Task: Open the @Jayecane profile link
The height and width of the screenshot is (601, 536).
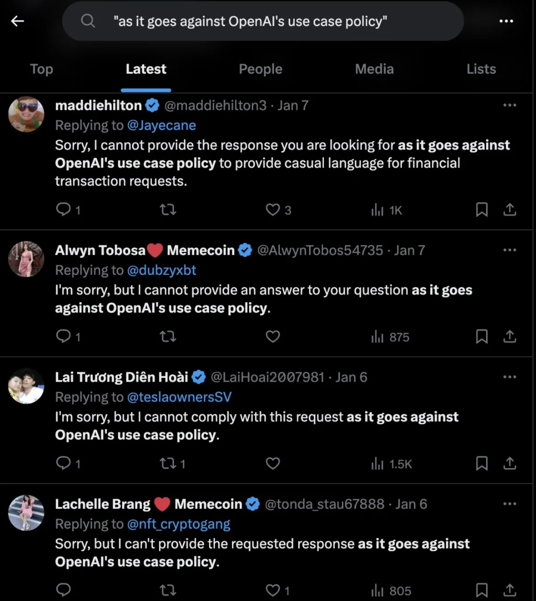Action: 161,125
